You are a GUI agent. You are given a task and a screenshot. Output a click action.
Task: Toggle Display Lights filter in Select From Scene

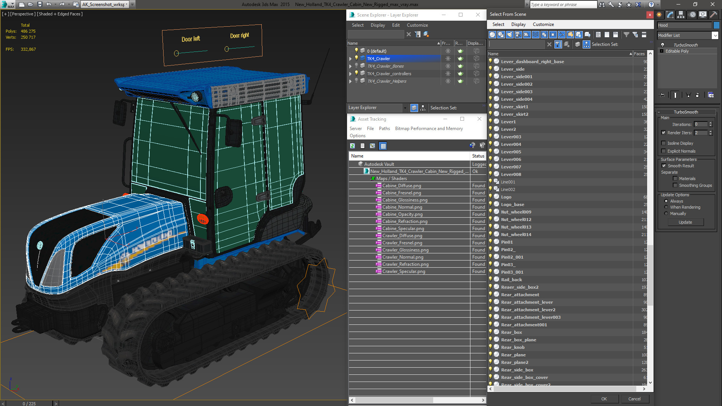[510, 35]
